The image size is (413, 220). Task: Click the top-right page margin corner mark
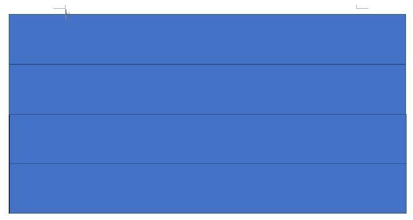(363, 6)
